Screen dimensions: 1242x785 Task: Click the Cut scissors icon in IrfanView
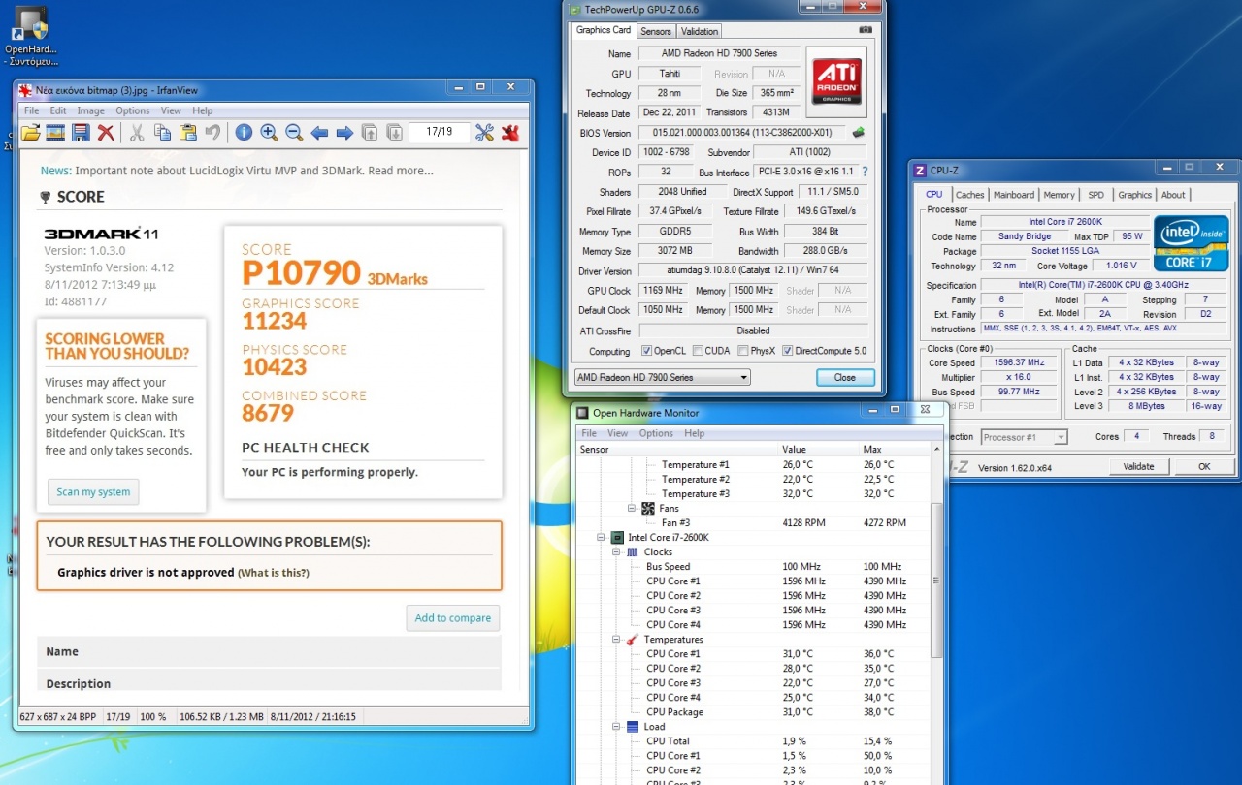[137, 133]
